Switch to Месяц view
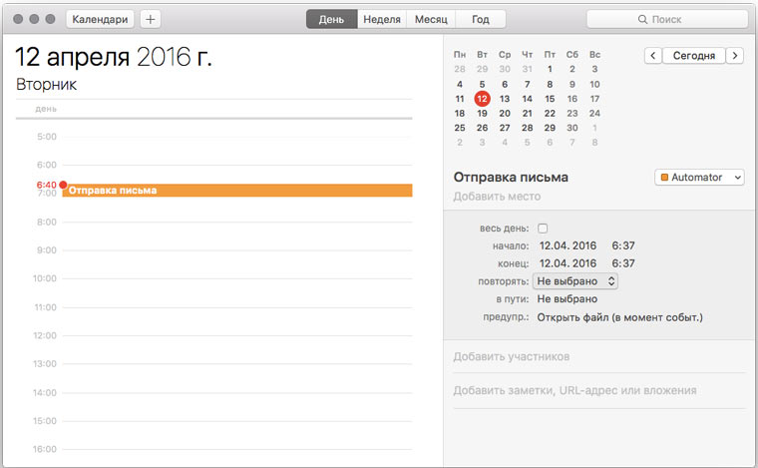 (x=431, y=19)
